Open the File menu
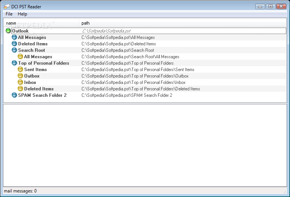 [9, 14]
